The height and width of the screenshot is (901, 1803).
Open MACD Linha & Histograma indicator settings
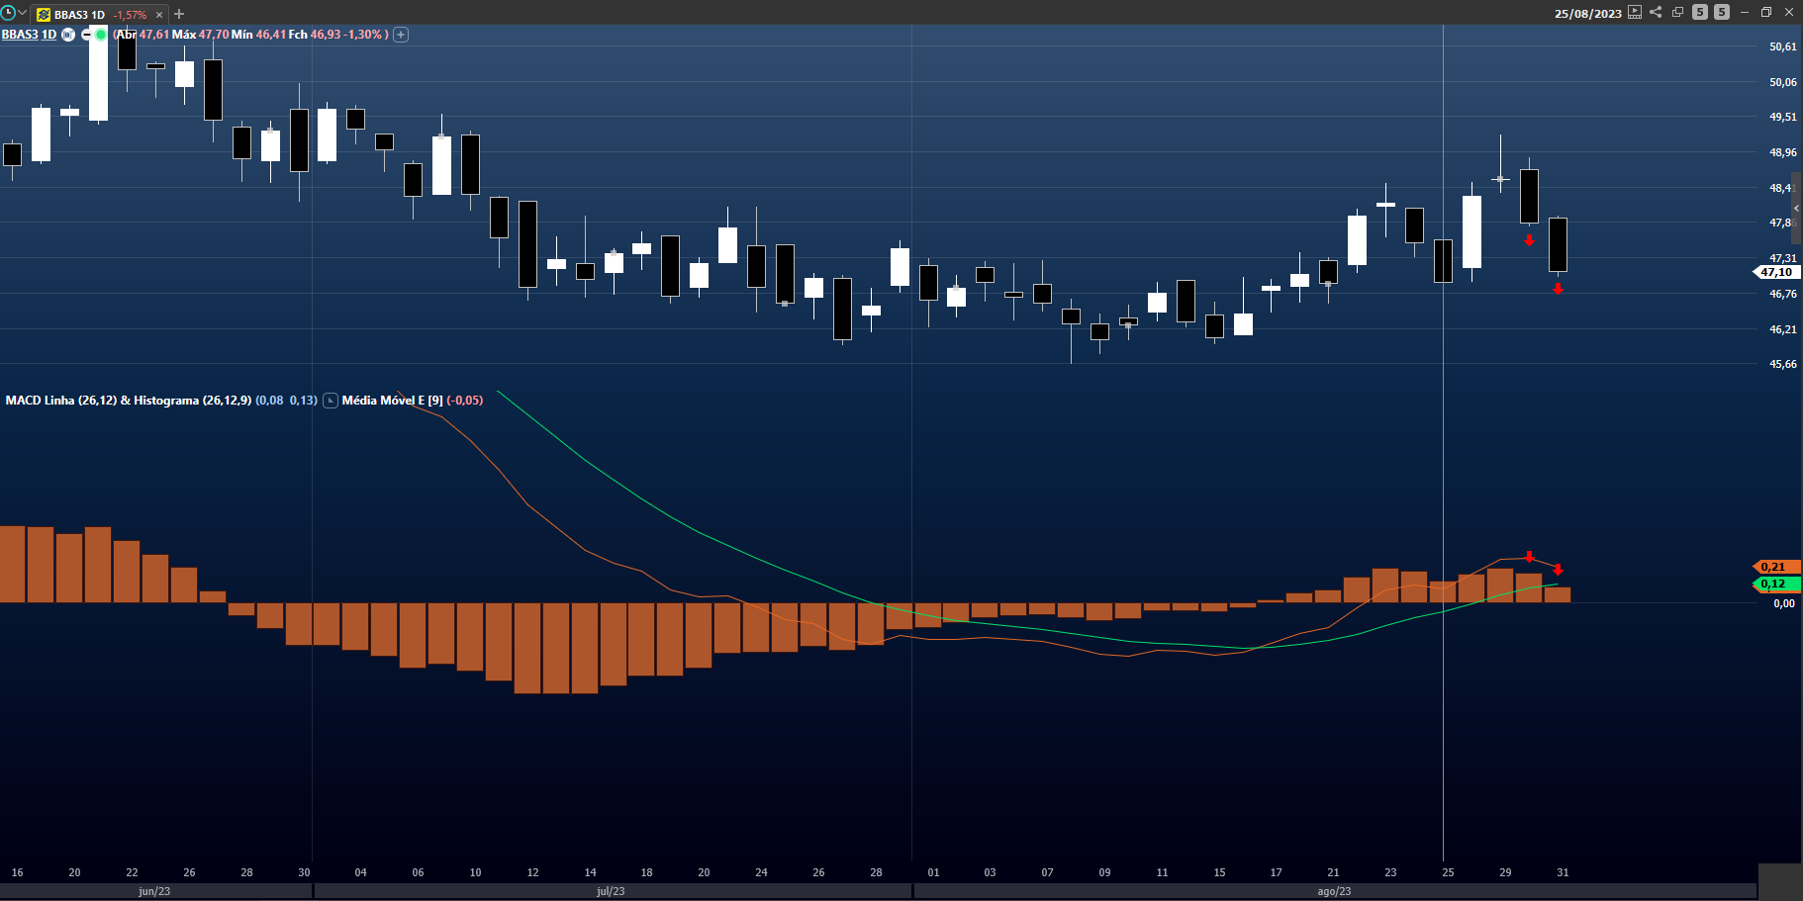129,401
